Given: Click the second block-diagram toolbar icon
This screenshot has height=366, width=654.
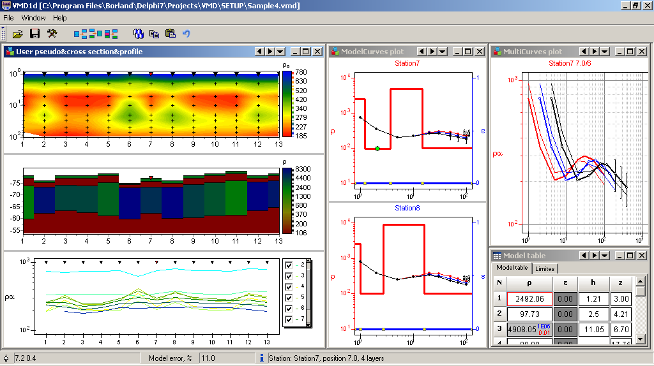Looking at the screenshot, I should [x=96, y=33].
